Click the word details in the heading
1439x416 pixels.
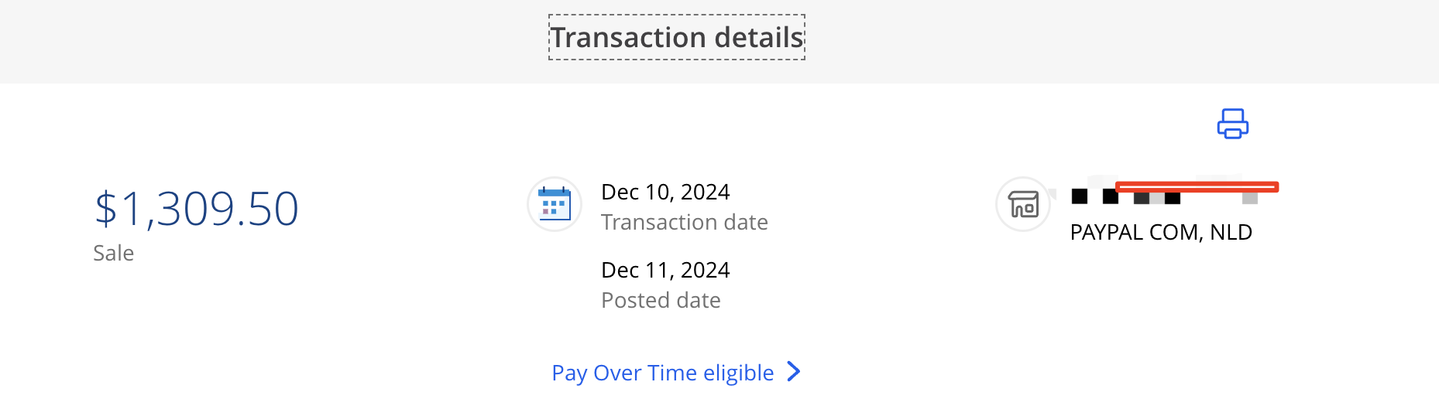pos(758,37)
